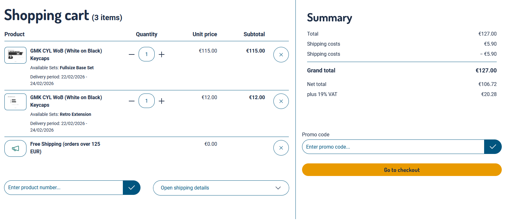This screenshot has height=221, width=509.
Task: Click quantity field of Retro Extension set
Action: coord(146,101)
